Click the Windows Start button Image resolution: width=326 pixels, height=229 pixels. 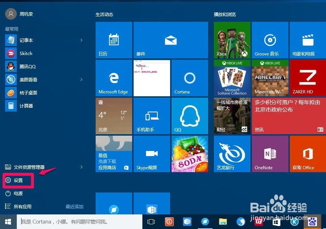pos(8,222)
